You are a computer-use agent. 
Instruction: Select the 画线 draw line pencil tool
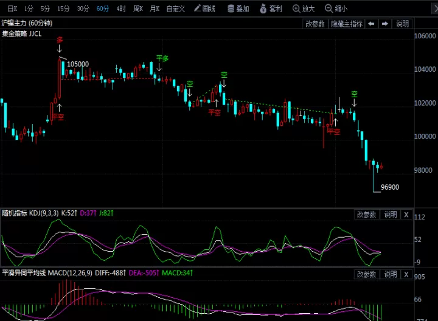tap(205, 9)
